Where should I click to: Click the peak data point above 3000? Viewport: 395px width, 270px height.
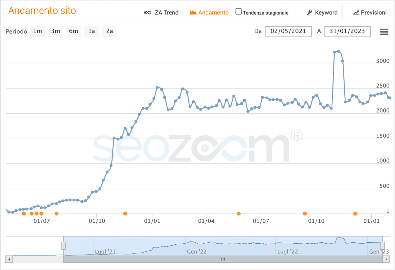pos(338,51)
